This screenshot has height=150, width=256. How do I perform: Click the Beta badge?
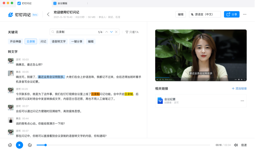tap(35, 15)
